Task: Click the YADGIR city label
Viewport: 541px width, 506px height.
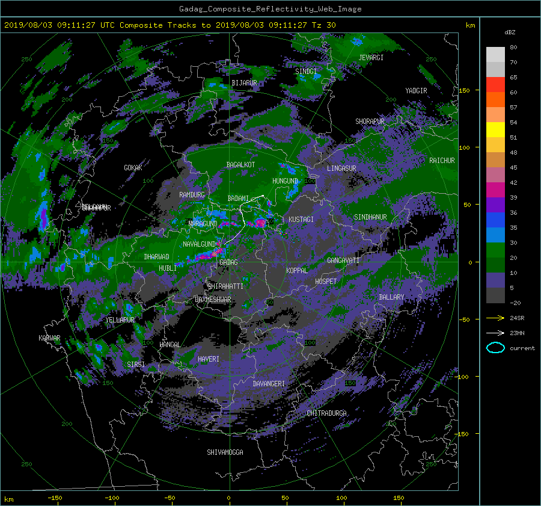Action: pyautogui.click(x=416, y=91)
